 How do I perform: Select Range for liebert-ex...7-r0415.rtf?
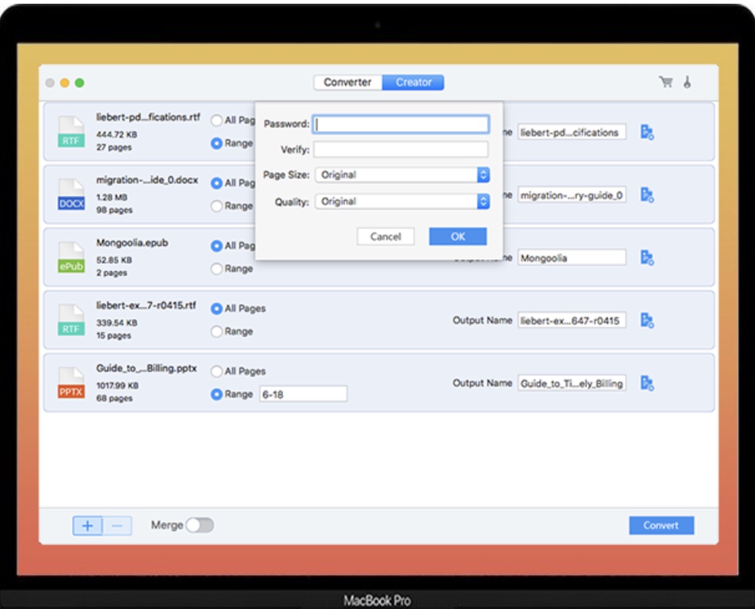(217, 332)
